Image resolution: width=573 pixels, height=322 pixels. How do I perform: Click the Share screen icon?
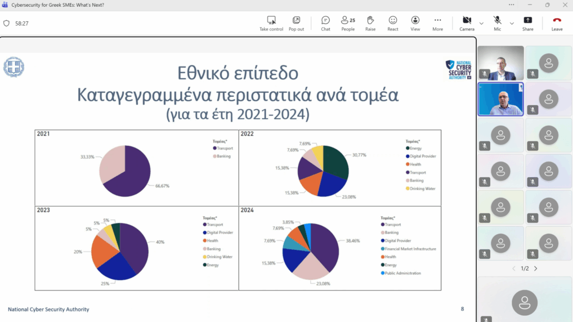(x=528, y=23)
